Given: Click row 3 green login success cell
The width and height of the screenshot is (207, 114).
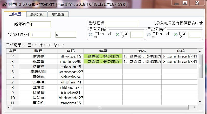Looking at the screenshot, I should [103, 61].
